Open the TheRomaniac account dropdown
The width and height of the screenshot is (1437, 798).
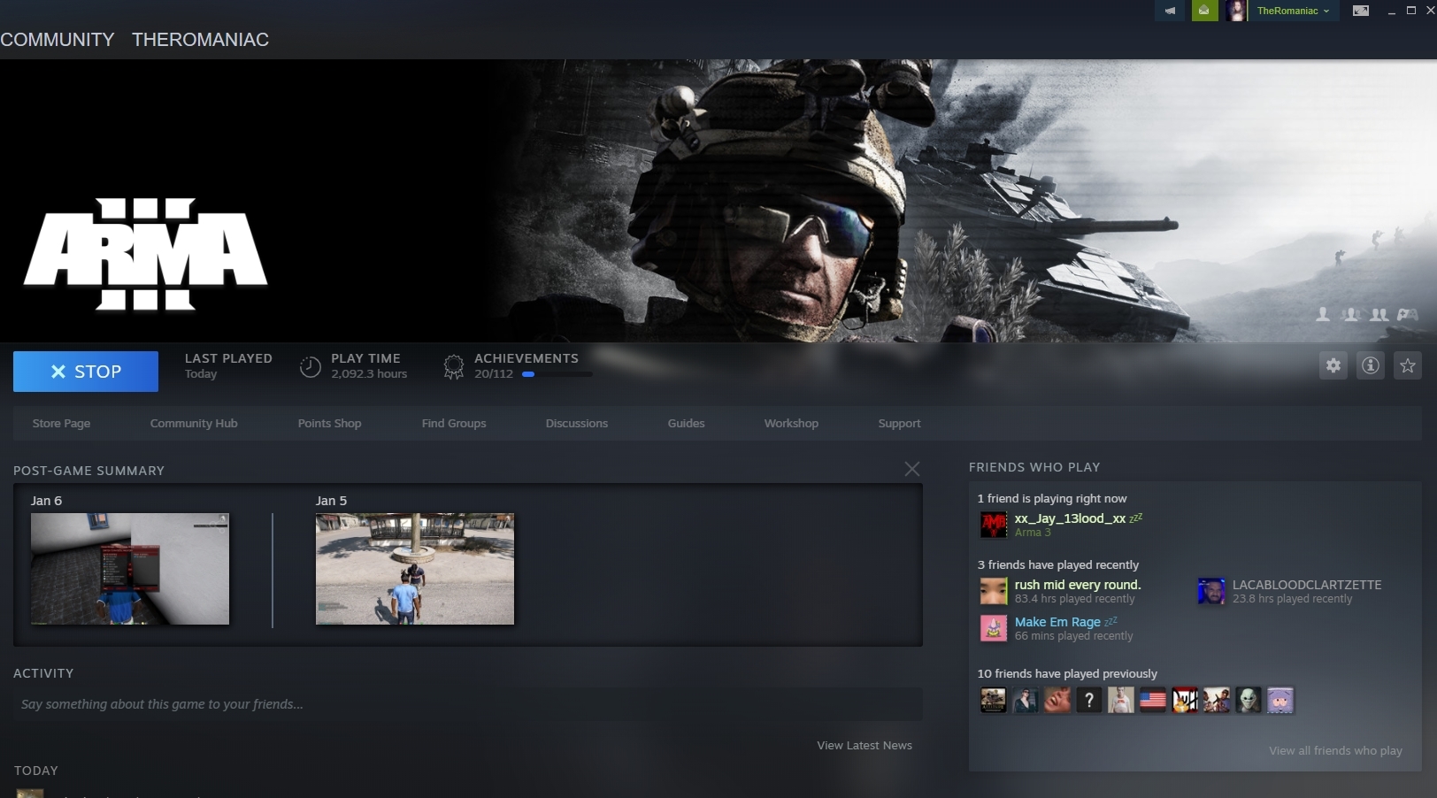point(1293,11)
